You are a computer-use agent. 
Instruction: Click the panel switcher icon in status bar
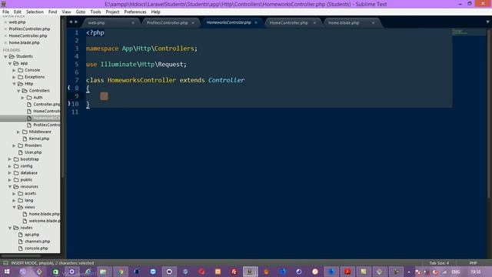(x=5, y=263)
